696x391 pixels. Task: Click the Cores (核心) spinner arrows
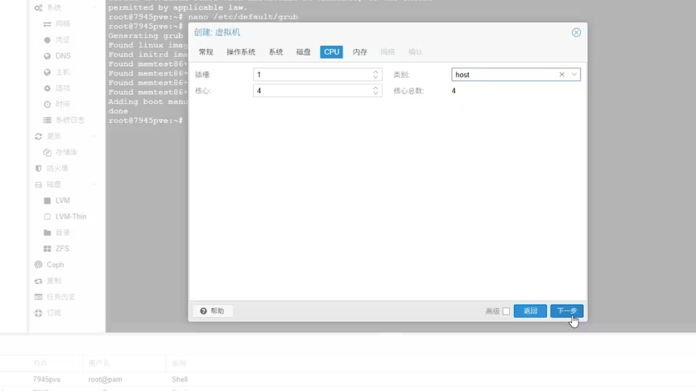[376, 90]
